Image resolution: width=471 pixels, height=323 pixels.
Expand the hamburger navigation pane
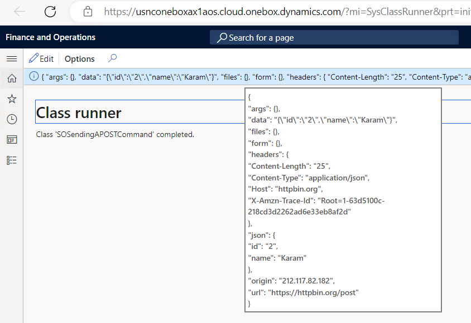point(12,58)
